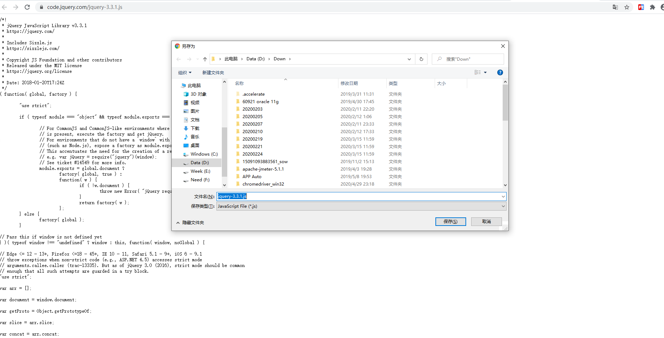Click Down in the breadcrumb path
Screen dimensions: 664x338
(279, 59)
